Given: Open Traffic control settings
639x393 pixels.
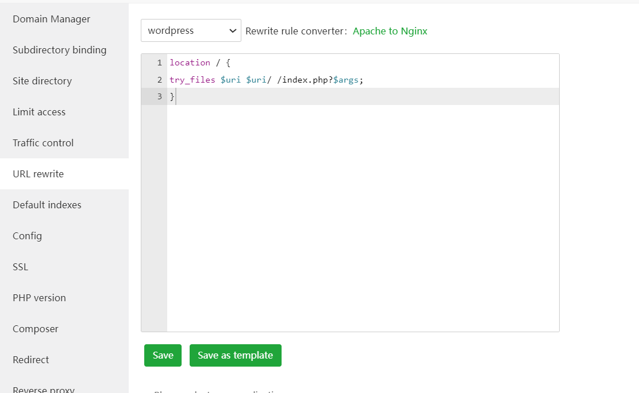Looking at the screenshot, I should coord(43,143).
